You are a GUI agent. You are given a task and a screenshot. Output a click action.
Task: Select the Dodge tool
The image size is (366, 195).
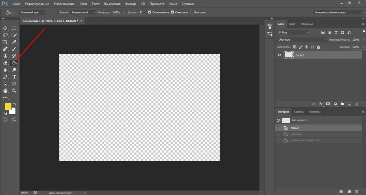point(14,70)
